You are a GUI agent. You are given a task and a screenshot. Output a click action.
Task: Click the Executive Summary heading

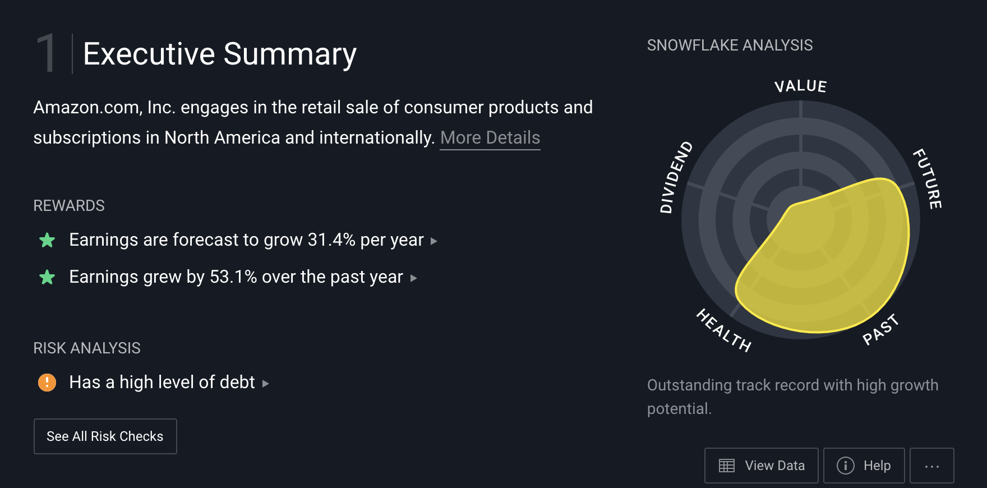220,54
